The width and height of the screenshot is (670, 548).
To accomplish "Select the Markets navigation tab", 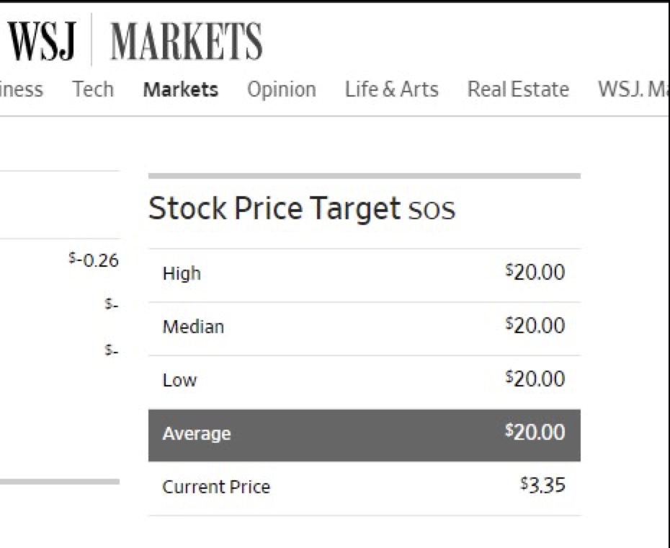I will coord(180,90).
